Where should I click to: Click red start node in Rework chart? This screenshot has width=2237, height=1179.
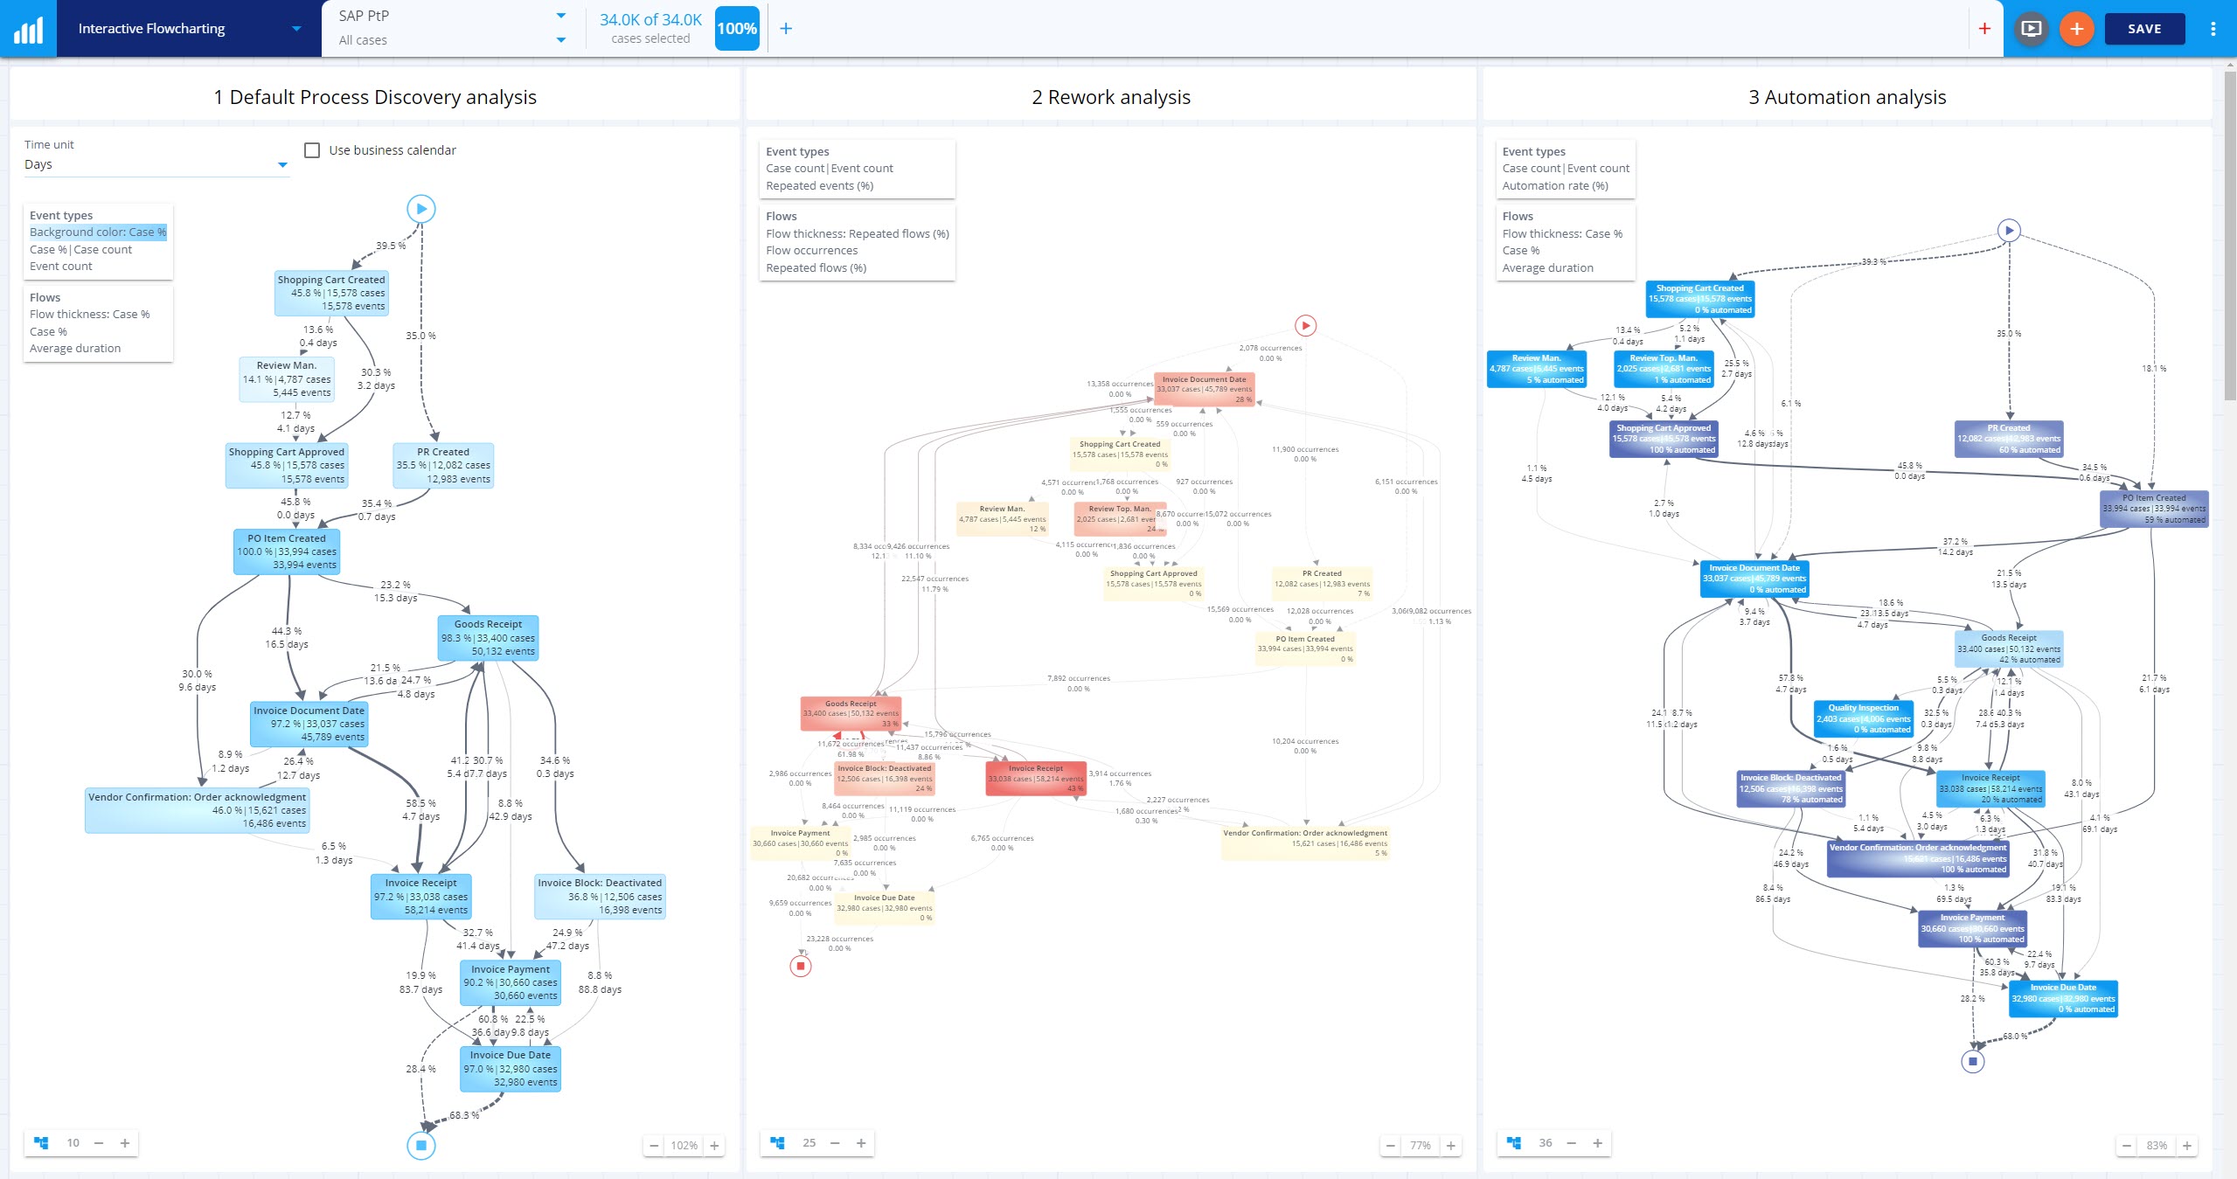click(1305, 326)
